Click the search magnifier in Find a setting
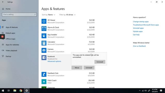This screenshot has height=93, width=165. click(x=35, y=14)
